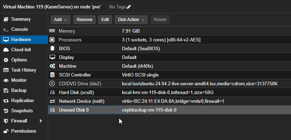Click the Display screen icon in list

(52, 57)
